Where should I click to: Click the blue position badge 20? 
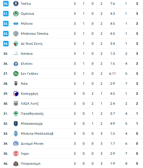6,4
